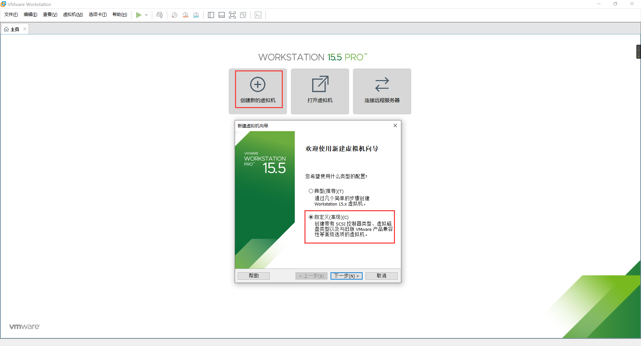Open the 帮助(H) menu
Viewport: 641px width, 346px height.
120,15
